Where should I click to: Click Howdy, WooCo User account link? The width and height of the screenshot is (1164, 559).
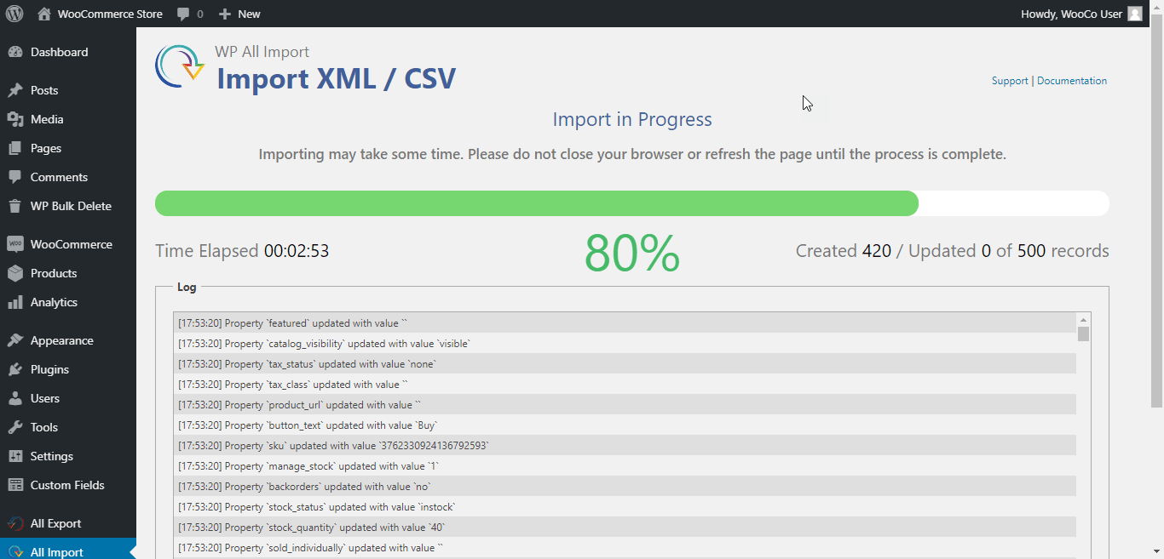click(1071, 14)
